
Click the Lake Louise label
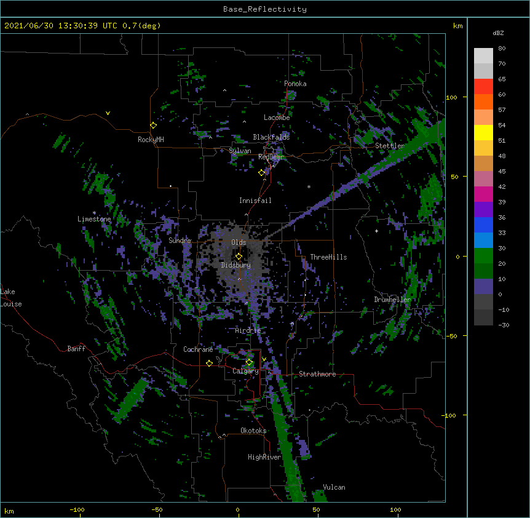click(x=11, y=298)
